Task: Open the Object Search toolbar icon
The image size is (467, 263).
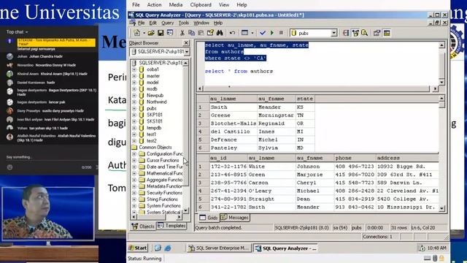Action: coord(365,33)
